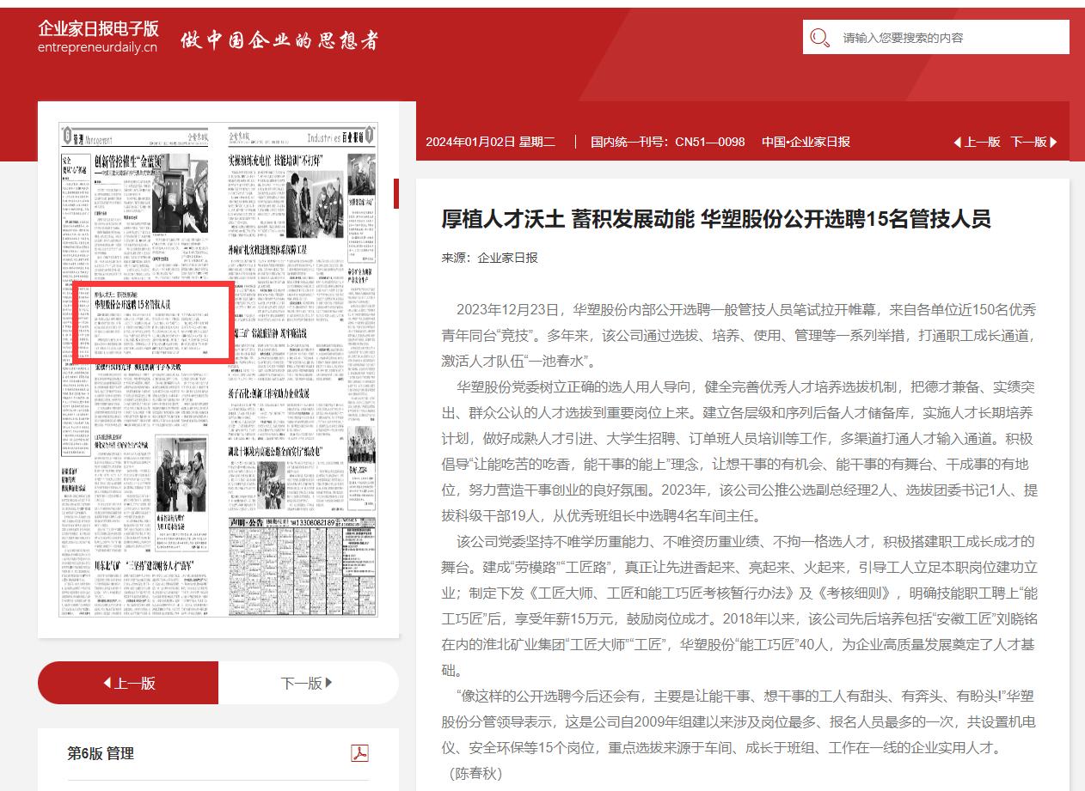1085x791 pixels.
Task: Click the 做中国企业的思想者 slogan graphic
Action: pyautogui.click(x=278, y=40)
